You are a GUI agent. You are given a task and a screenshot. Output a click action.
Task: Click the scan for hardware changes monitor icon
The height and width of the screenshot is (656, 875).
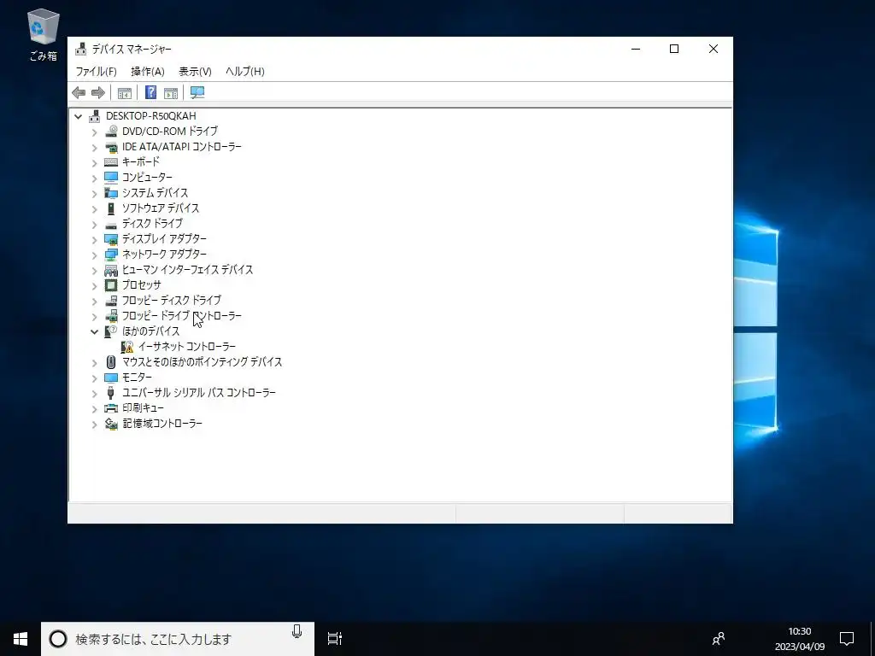197,92
